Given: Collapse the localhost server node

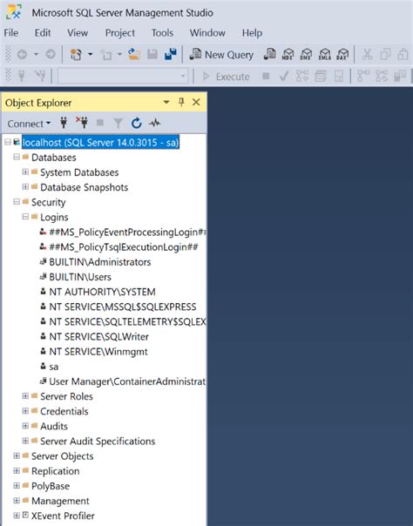Looking at the screenshot, I should coord(8,142).
